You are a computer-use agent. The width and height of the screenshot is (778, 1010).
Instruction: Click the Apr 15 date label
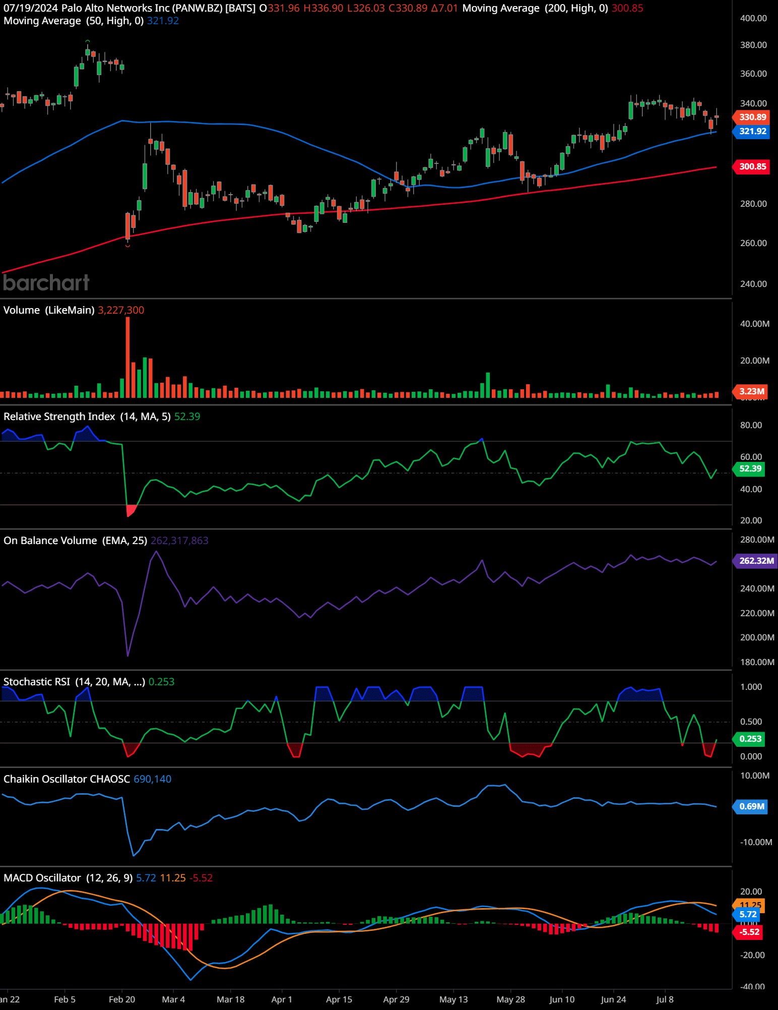[339, 999]
